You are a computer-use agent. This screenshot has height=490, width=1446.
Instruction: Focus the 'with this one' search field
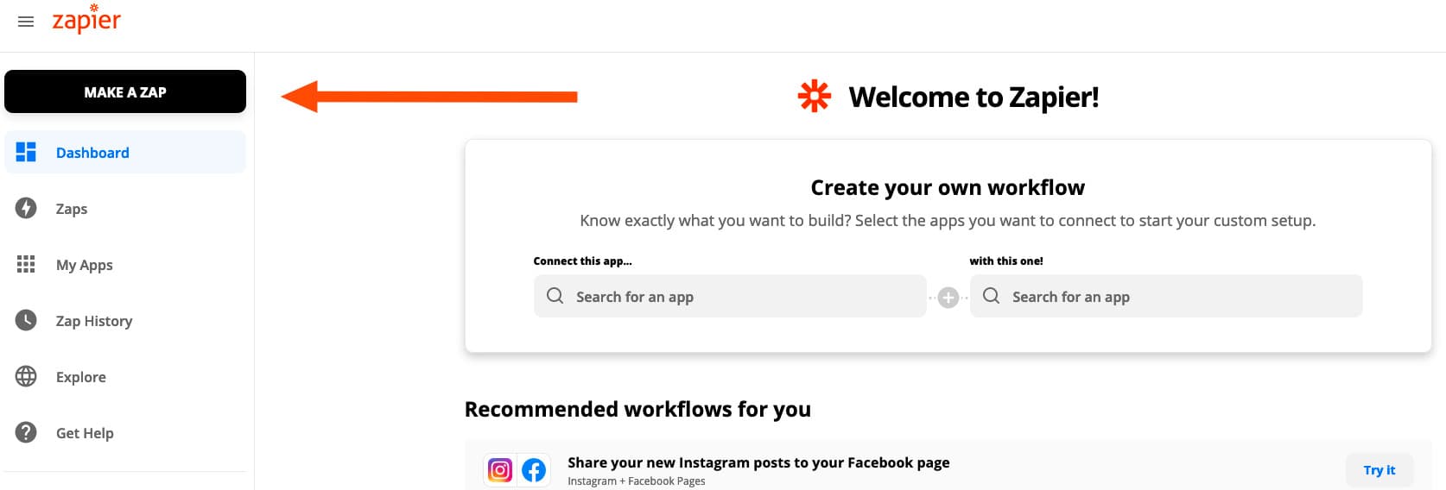pos(1166,297)
